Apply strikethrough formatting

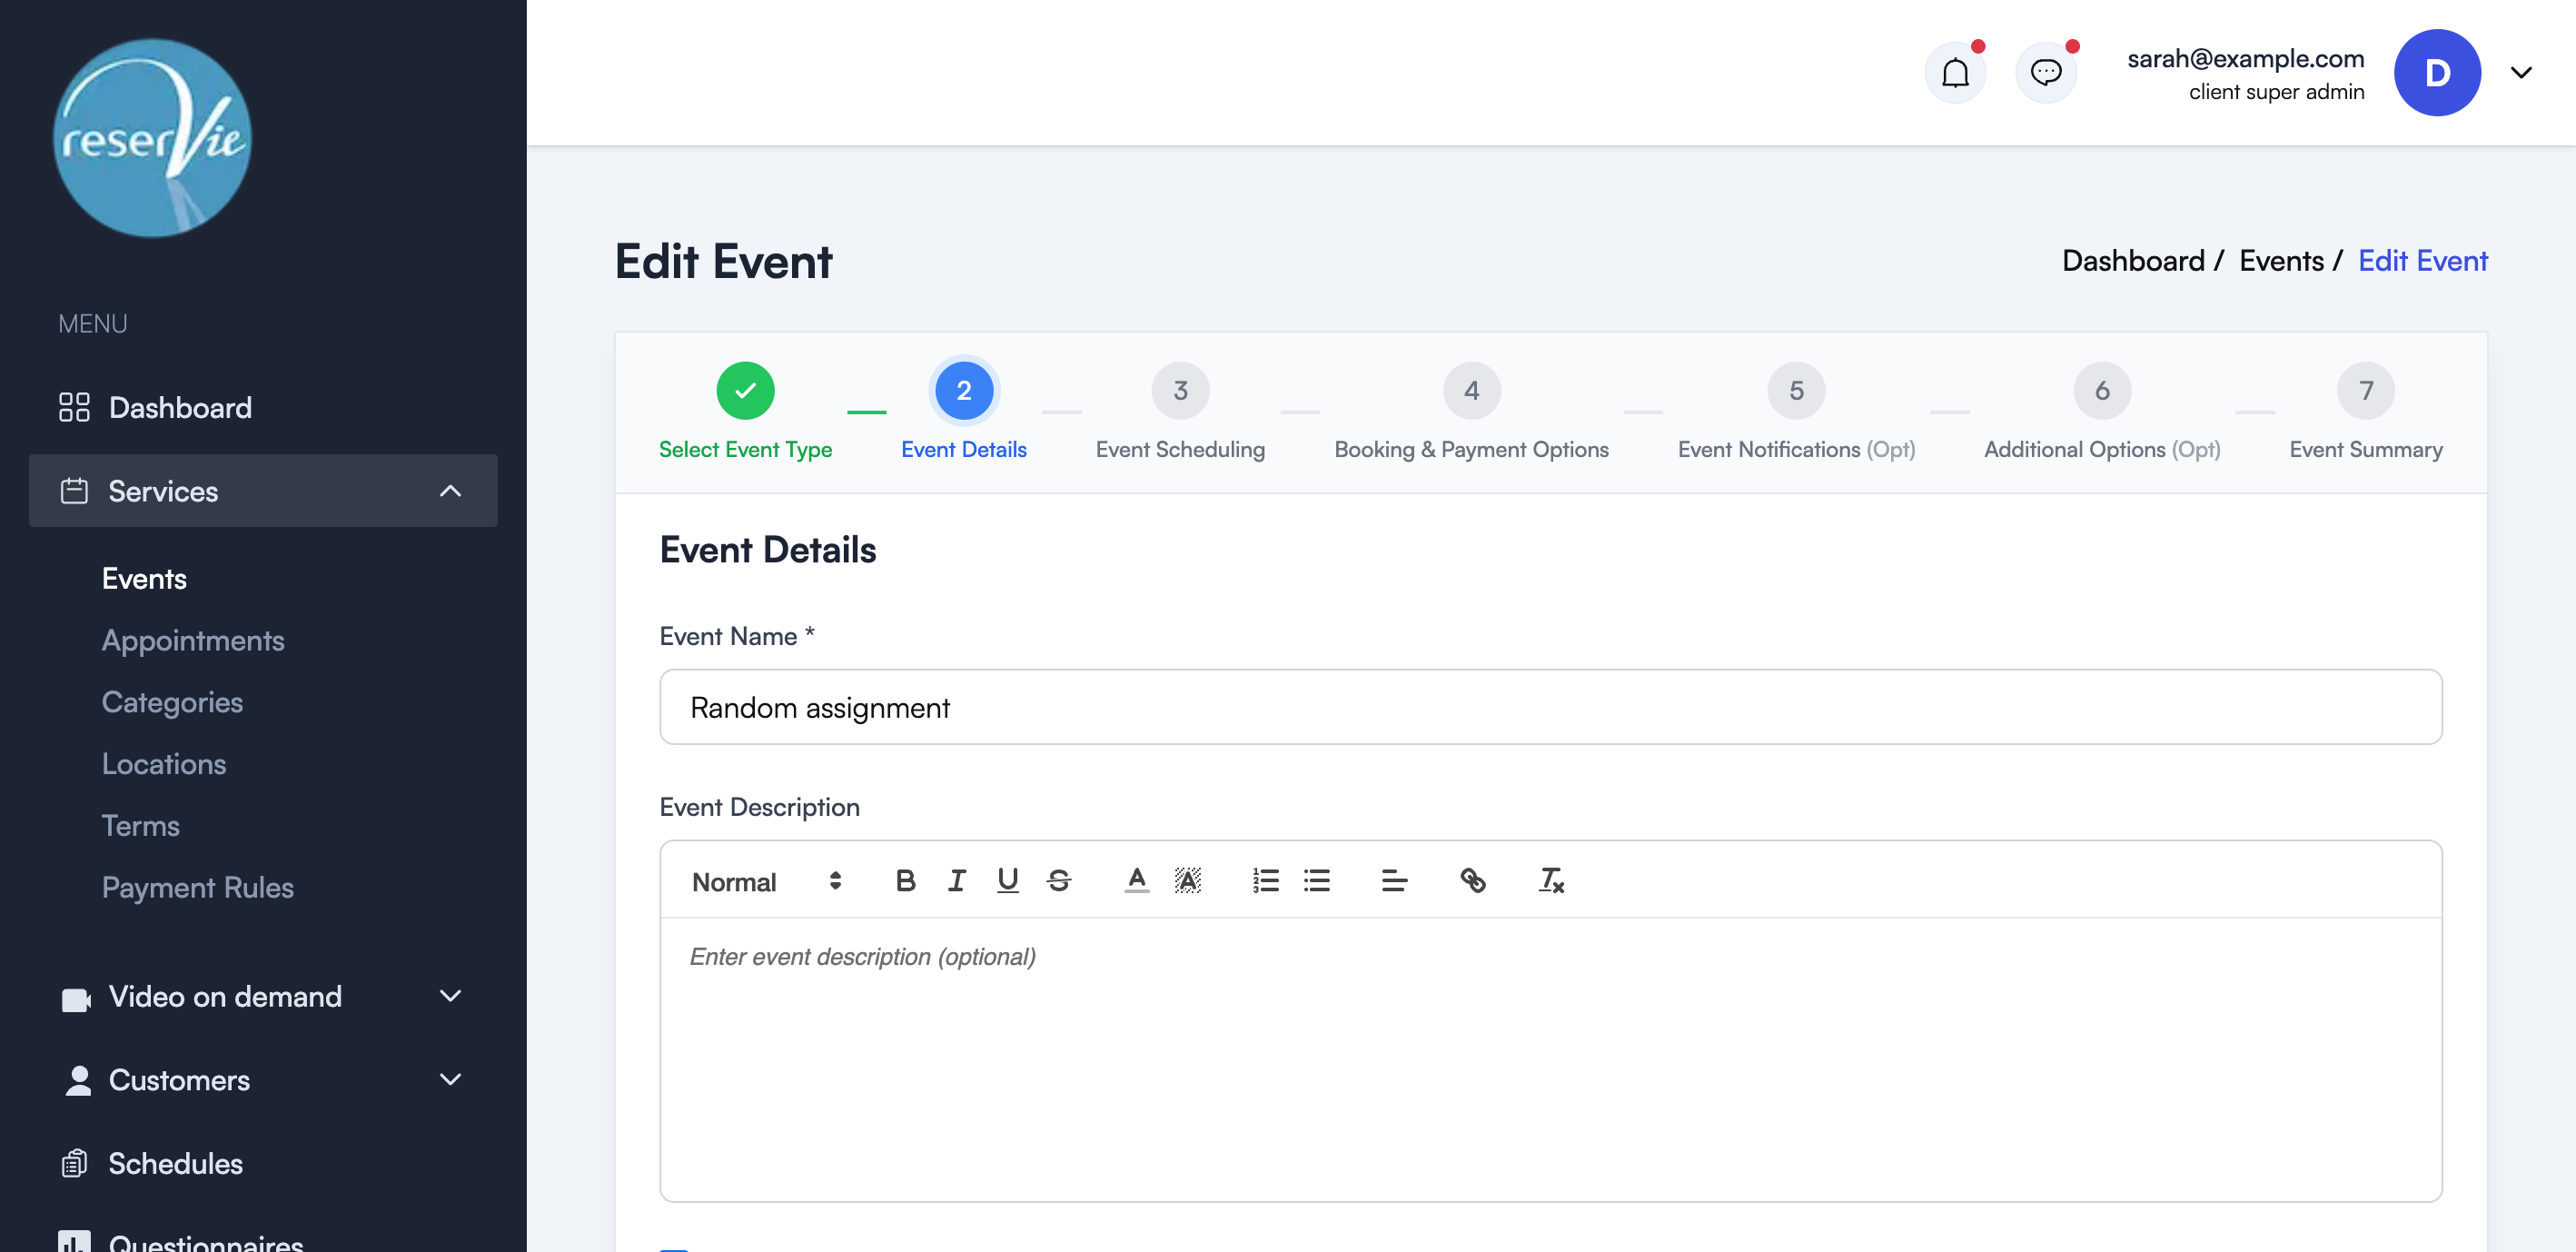point(1060,881)
